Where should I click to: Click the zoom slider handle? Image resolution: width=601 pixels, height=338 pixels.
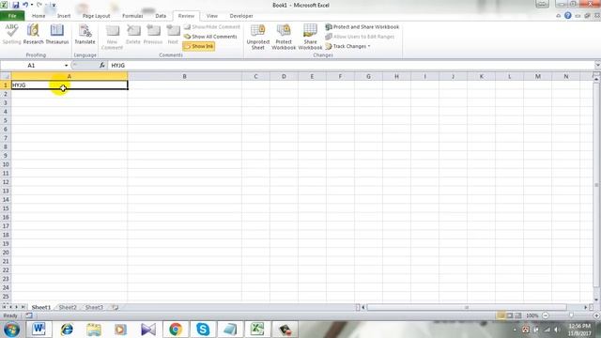pyautogui.click(x=571, y=315)
